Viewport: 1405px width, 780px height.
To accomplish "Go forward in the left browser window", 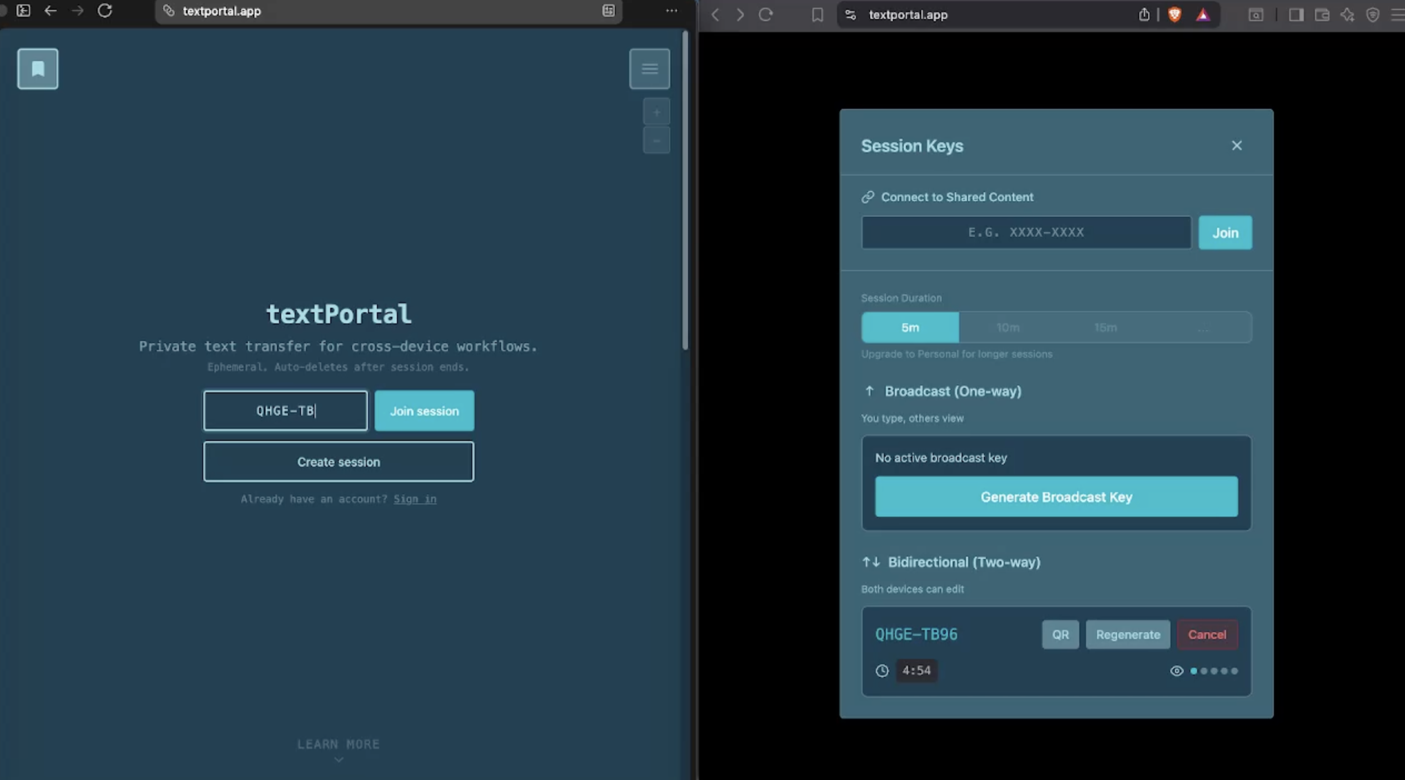I will coord(77,11).
